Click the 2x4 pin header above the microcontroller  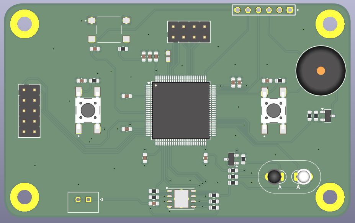(189, 32)
